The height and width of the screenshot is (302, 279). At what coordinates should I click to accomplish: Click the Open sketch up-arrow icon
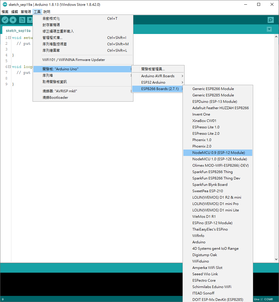pos(30,20)
